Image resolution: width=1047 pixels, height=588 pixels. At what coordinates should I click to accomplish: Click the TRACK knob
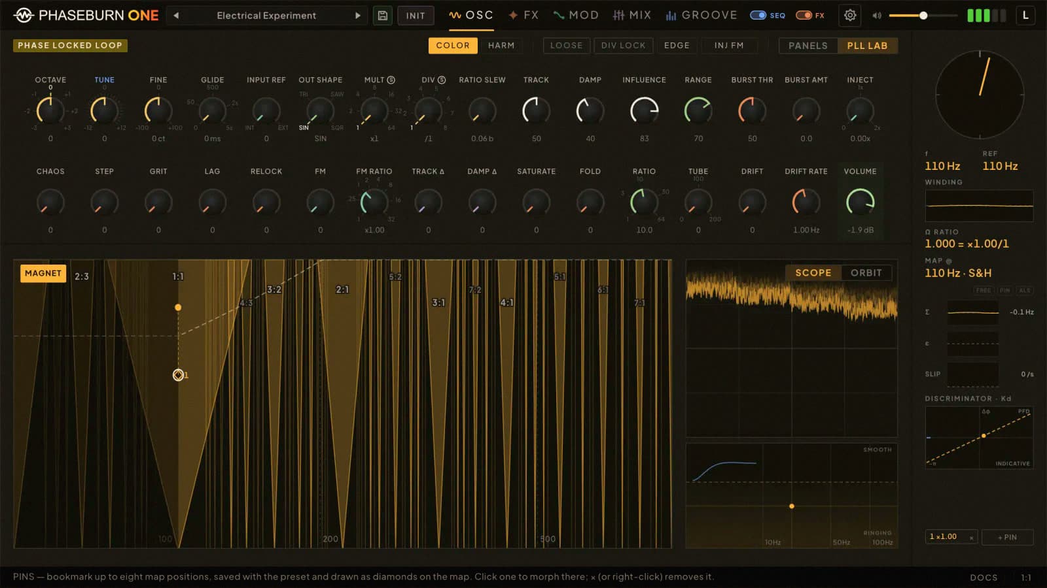(536, 110)
